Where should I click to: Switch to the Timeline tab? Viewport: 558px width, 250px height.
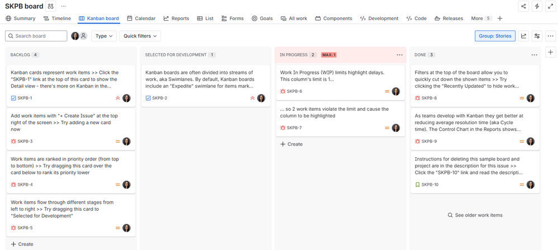click(x=57, y=18)
